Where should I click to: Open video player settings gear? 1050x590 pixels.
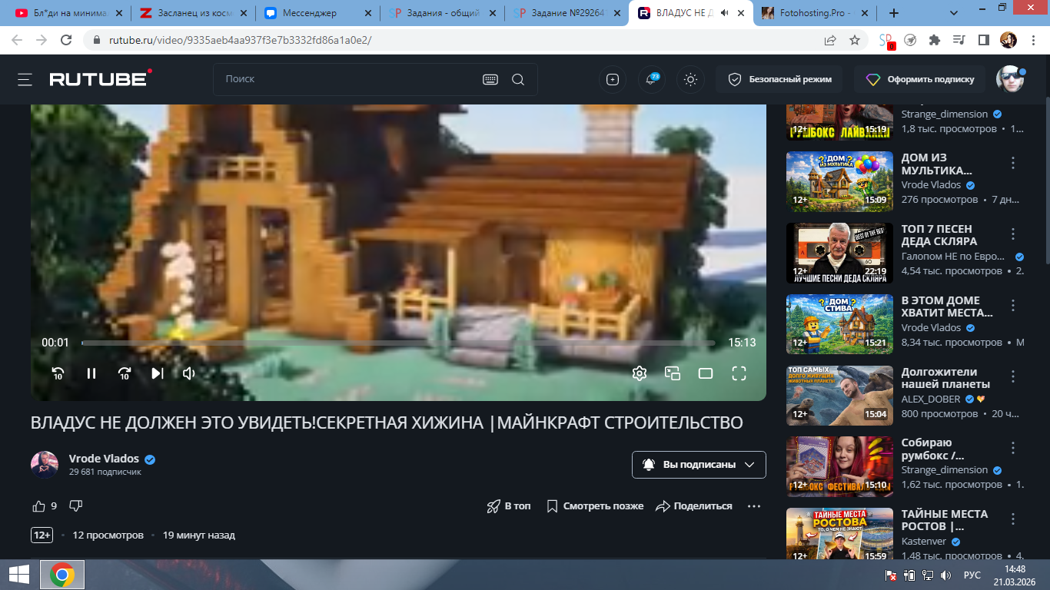coord(640,373)
